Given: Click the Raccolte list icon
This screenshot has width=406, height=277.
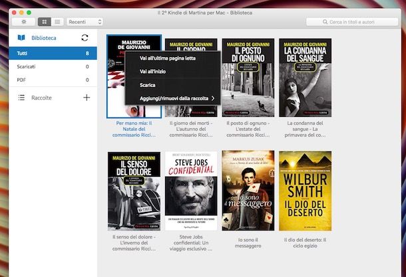Looking at the screenshot, I should [21, 98].
